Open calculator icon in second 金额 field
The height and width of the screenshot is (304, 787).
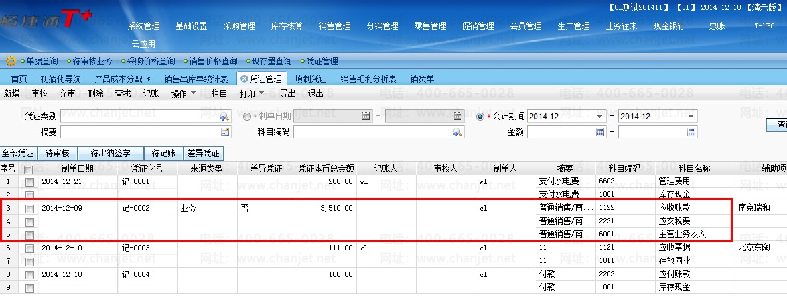(691, 132)
